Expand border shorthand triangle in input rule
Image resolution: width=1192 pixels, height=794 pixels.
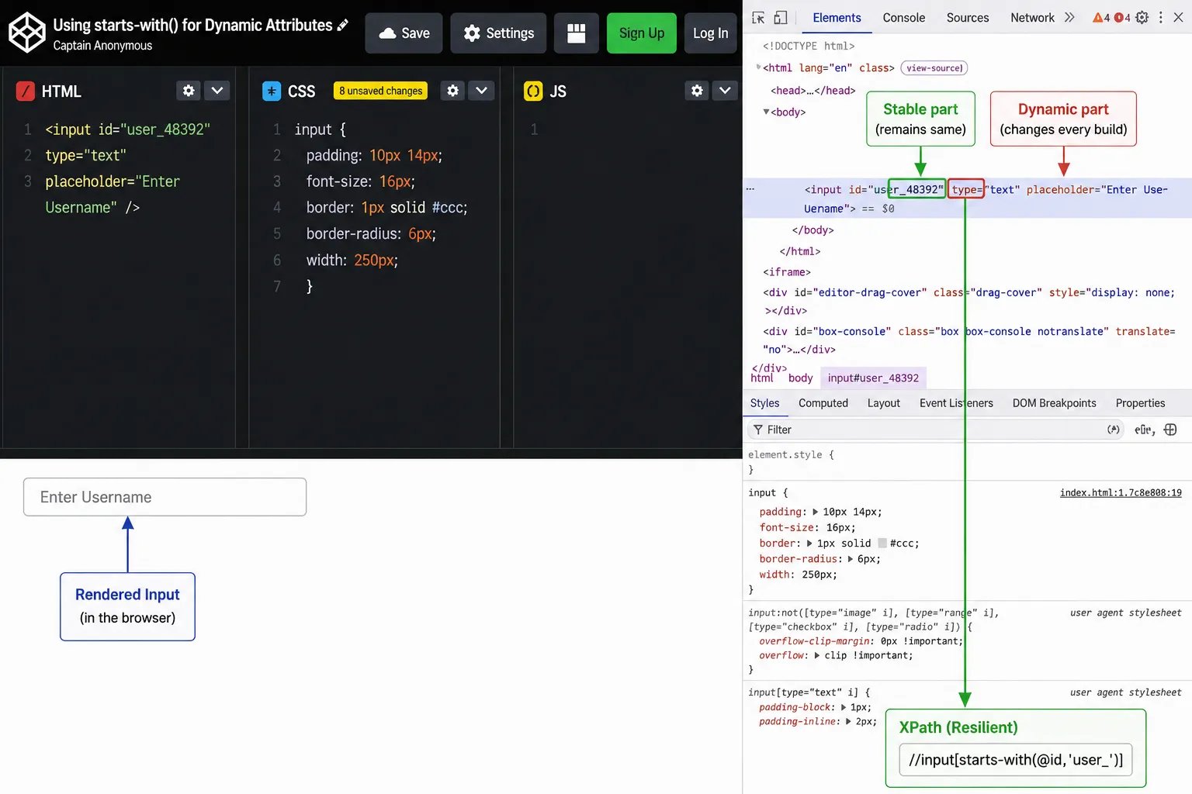coord(809,544)
